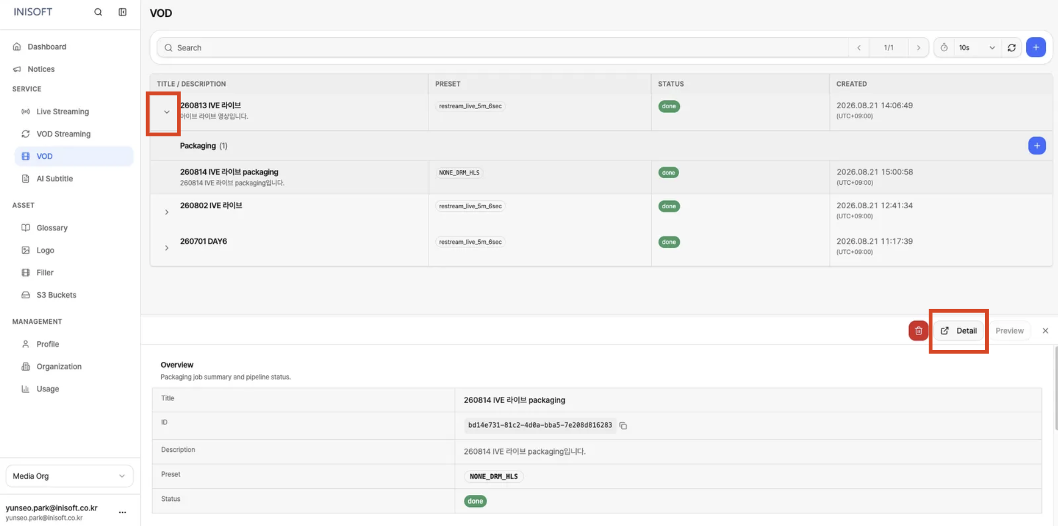The width and height of the screenshot is (1058, 526).
Task: Click the Preview button
Action: pyautogui.click(x=1009, y=331)
